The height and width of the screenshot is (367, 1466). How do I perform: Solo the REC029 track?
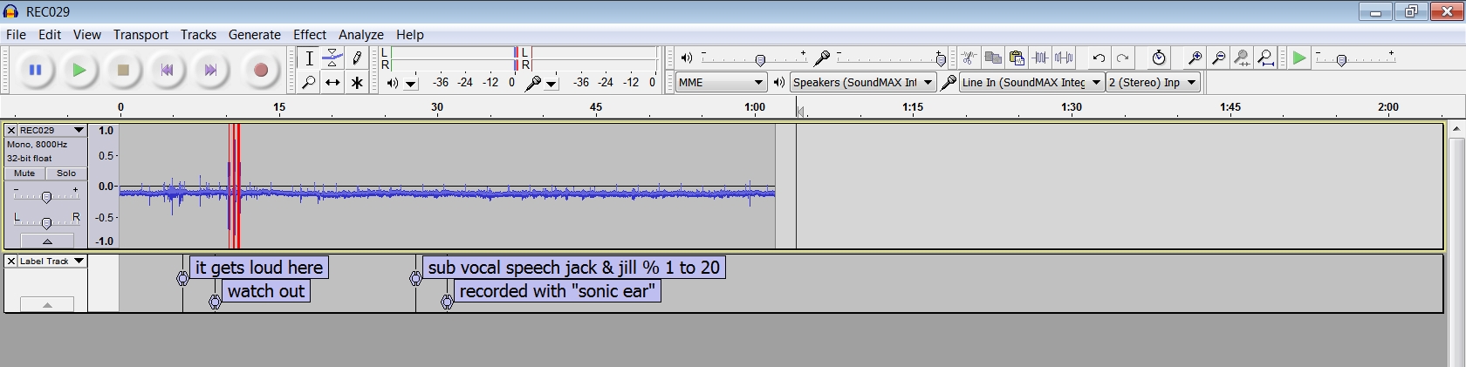click(66, 173)
